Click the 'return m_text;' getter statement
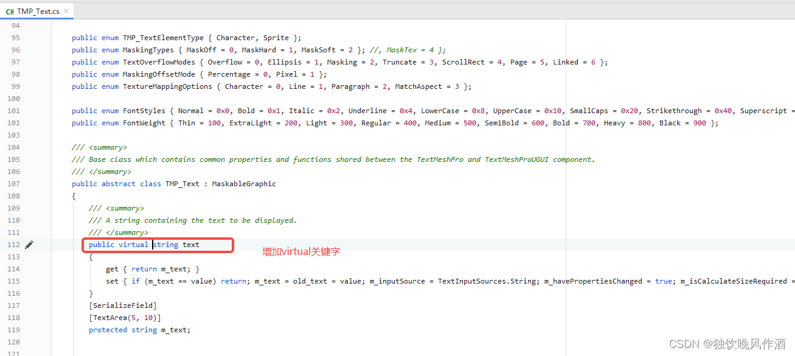Image resolution: width=795 pixels, height=356 pixels. 161,269
